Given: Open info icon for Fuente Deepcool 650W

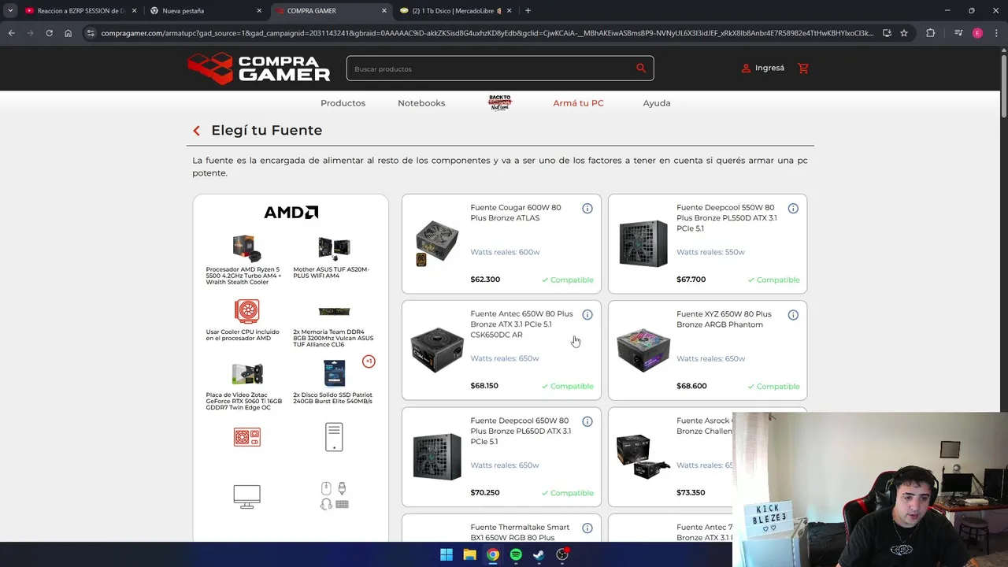Looking at the screenshot, I should 587,422.
